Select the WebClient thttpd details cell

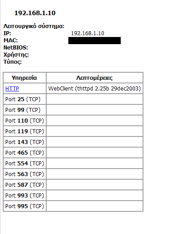[x=95, y=89]
